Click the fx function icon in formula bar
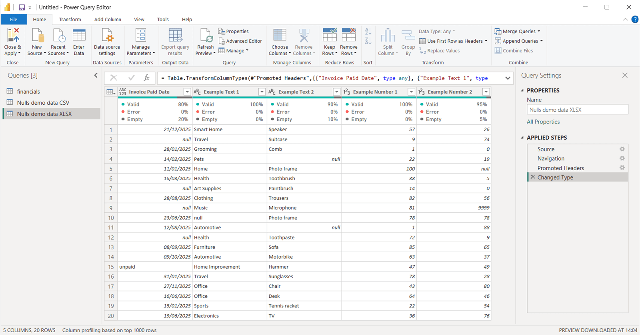This screenshot has height=335, width=640. pyautogui.click(x=147, y=78)
